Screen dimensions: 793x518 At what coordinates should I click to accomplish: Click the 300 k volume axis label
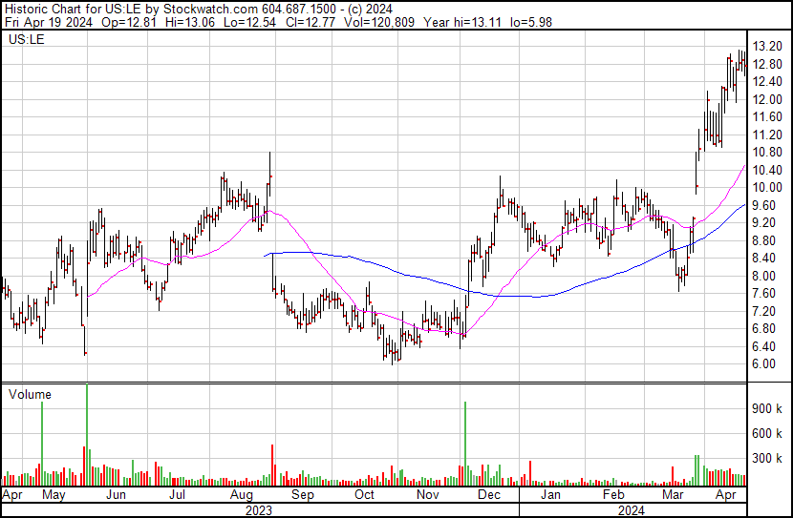pos(767,458)
